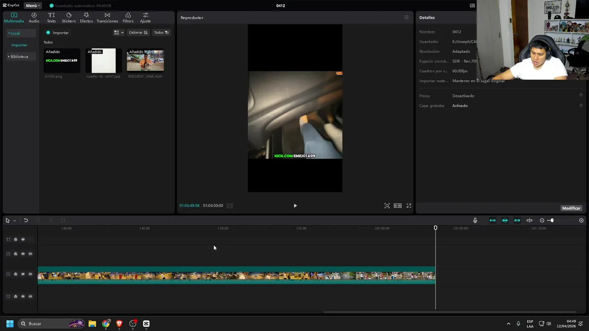Image resolution: width=589 pixels, height=331 pixels.
Task: Toggle auto snapping
Action: click(x=505, y=221)
